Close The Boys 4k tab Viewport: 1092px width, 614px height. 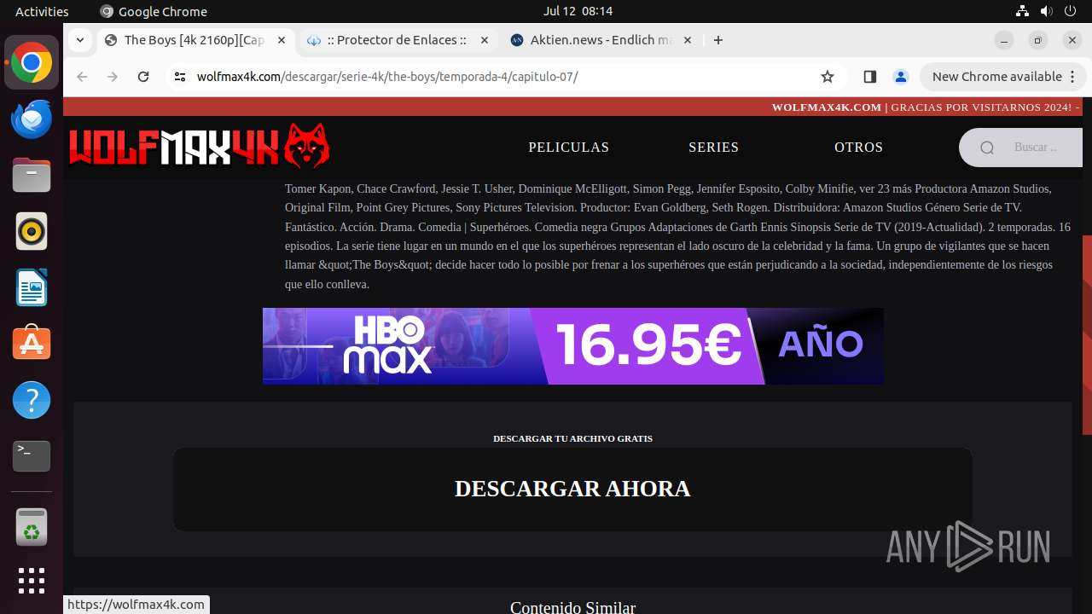point(282,40)
